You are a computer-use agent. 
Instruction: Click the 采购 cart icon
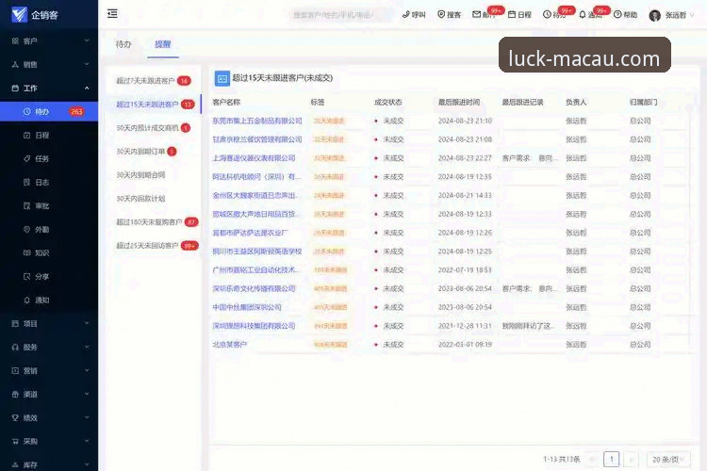15,441
